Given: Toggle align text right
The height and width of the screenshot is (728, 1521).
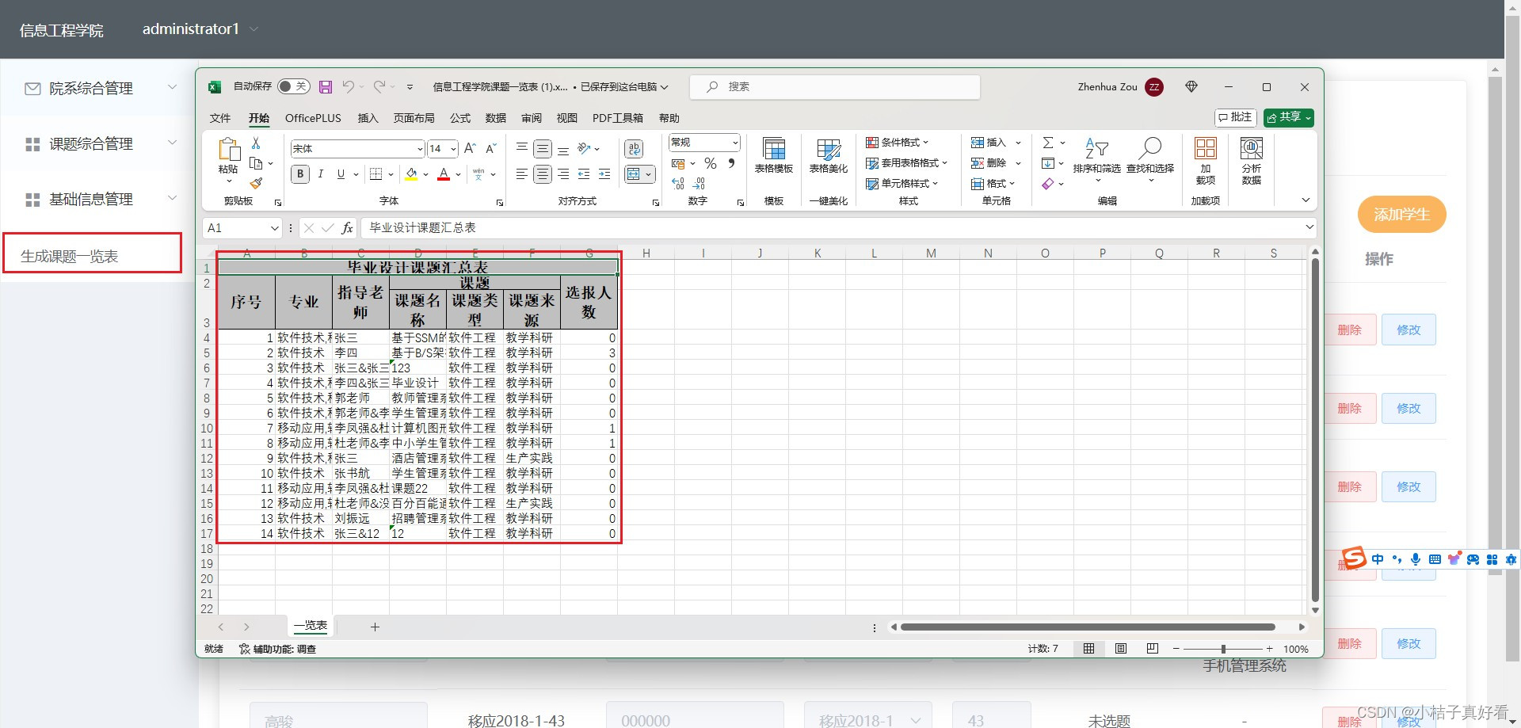Looking at the screenshot, I should (563, 174).
